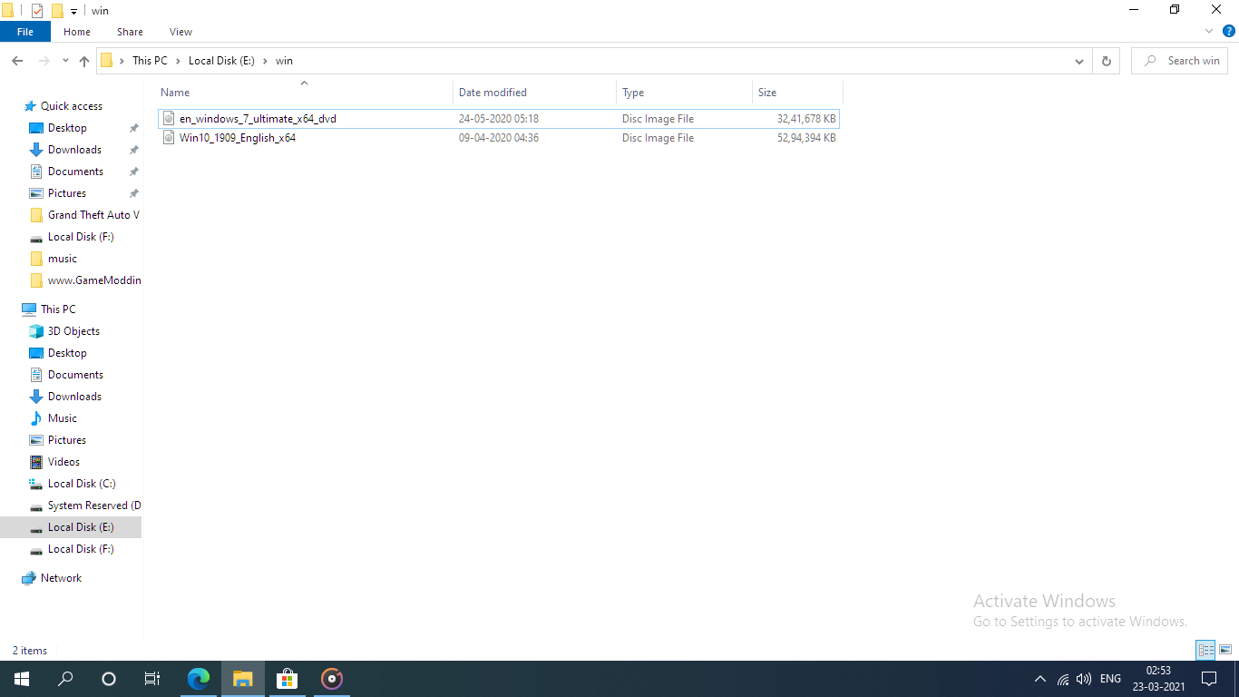Open Music folder under This PC
This screenshot has width=1239, height=697.
63,418
